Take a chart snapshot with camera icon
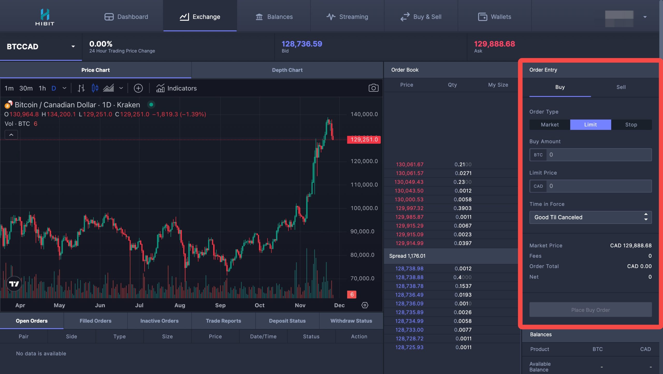 [x=373, y=88]
